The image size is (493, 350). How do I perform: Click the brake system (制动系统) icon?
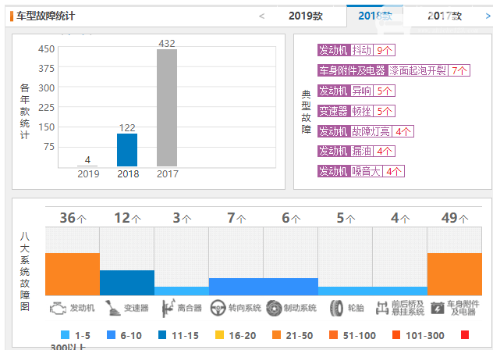[x=274, y=308]
